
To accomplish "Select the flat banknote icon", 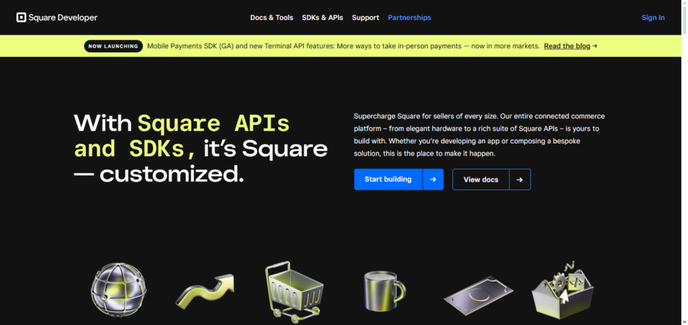I will 478,296.
